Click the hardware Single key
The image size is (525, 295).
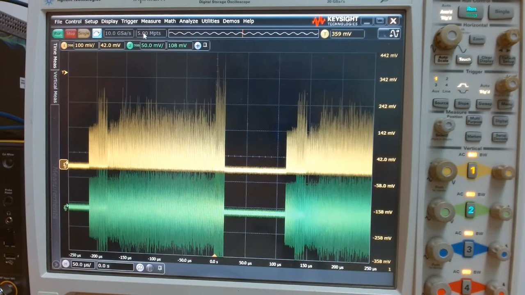click(x=502, y=11)
